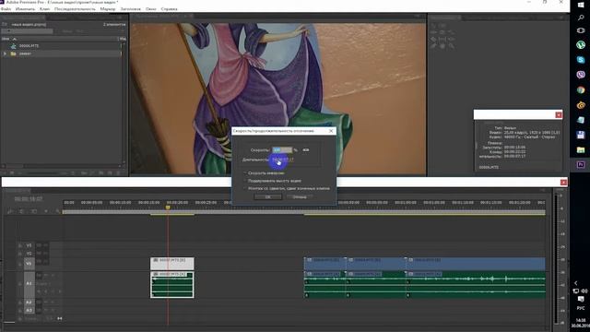Select the Zoom tool
Screen dimensions: 590x332
point(451,46)
